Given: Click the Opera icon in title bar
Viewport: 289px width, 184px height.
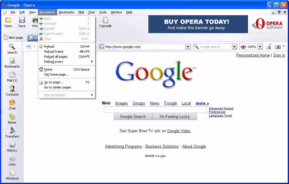Looking at the screenshot, I should 4,5.
